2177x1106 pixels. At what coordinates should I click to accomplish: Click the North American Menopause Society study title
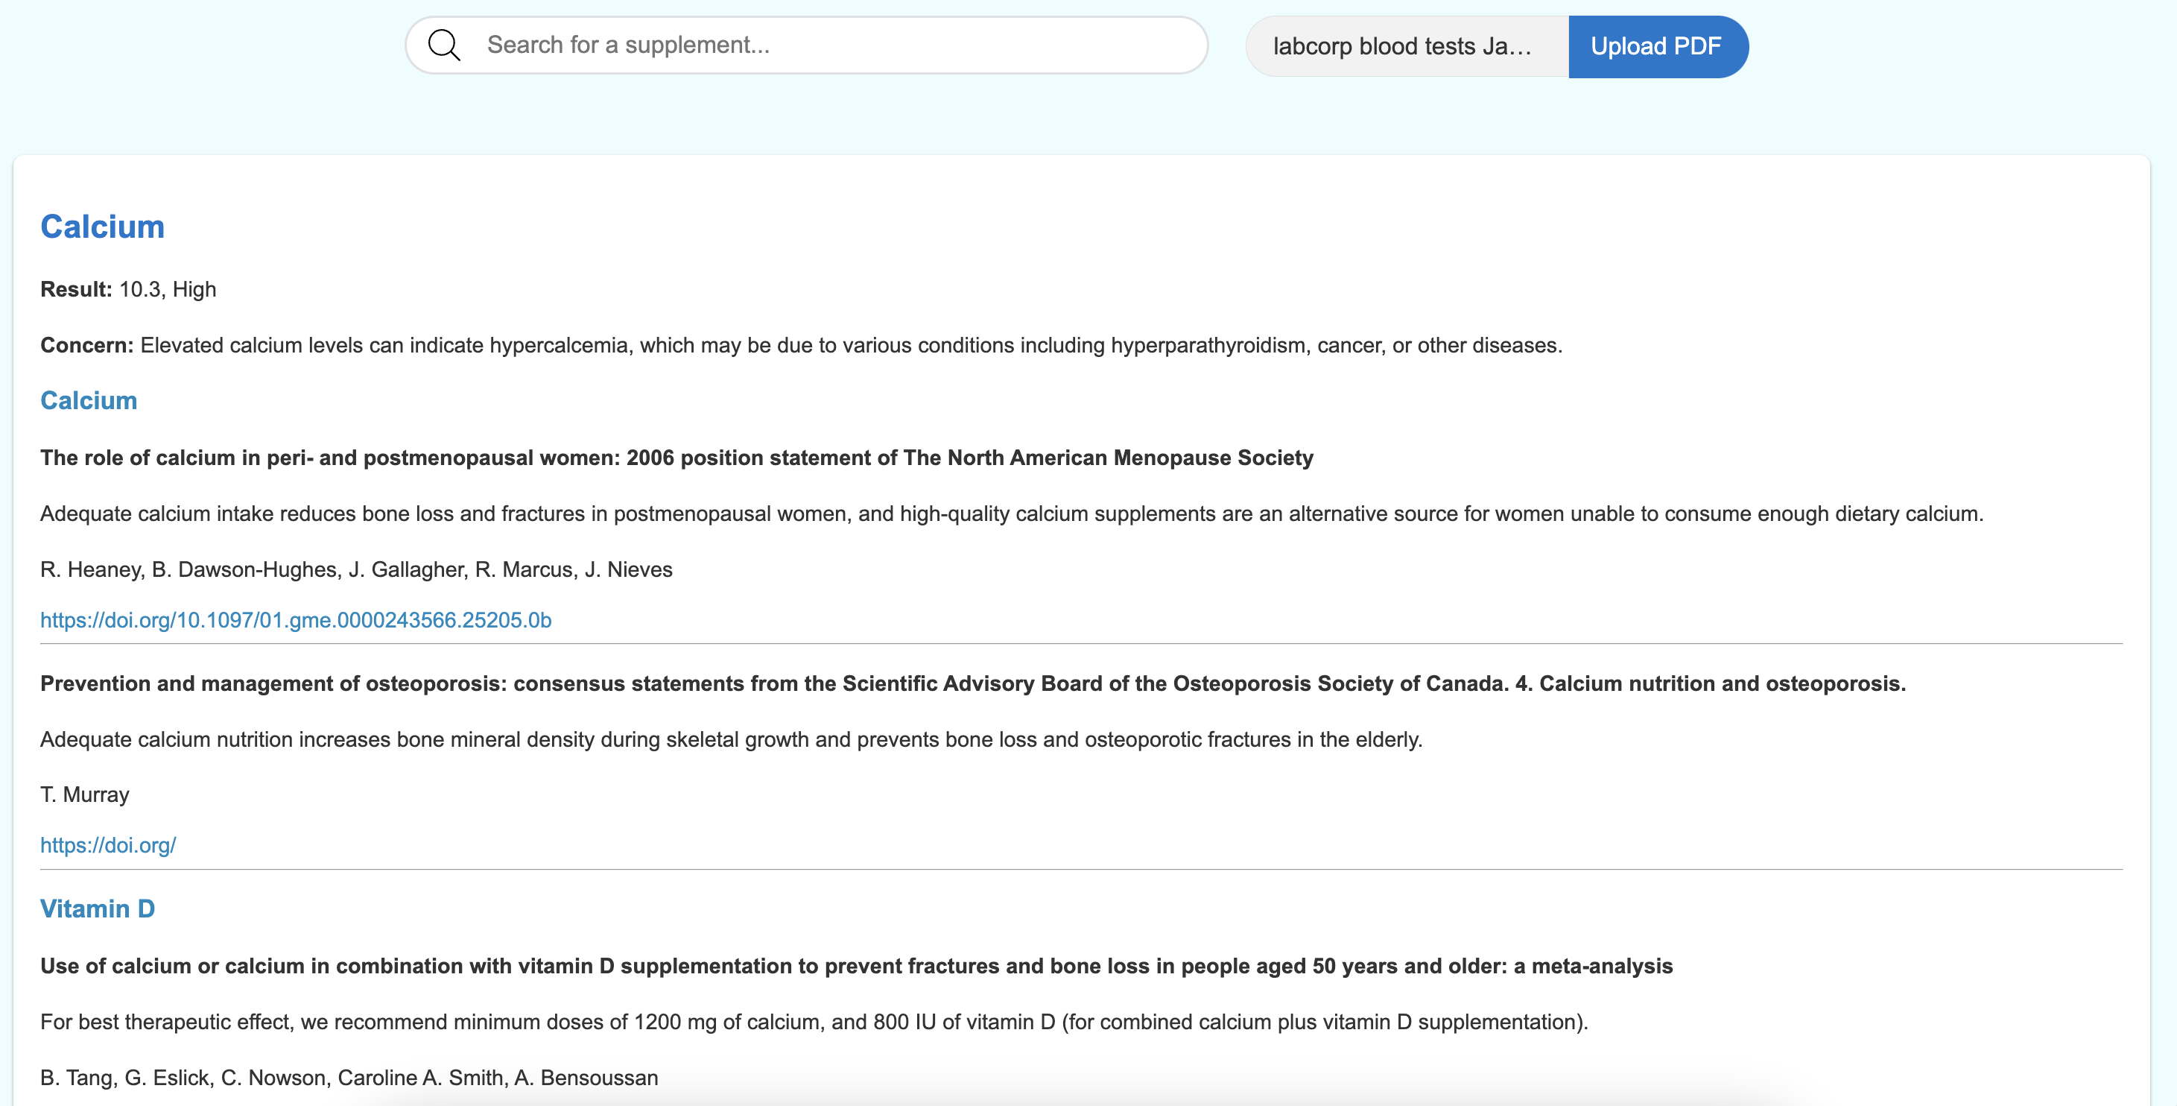[676, 458]
